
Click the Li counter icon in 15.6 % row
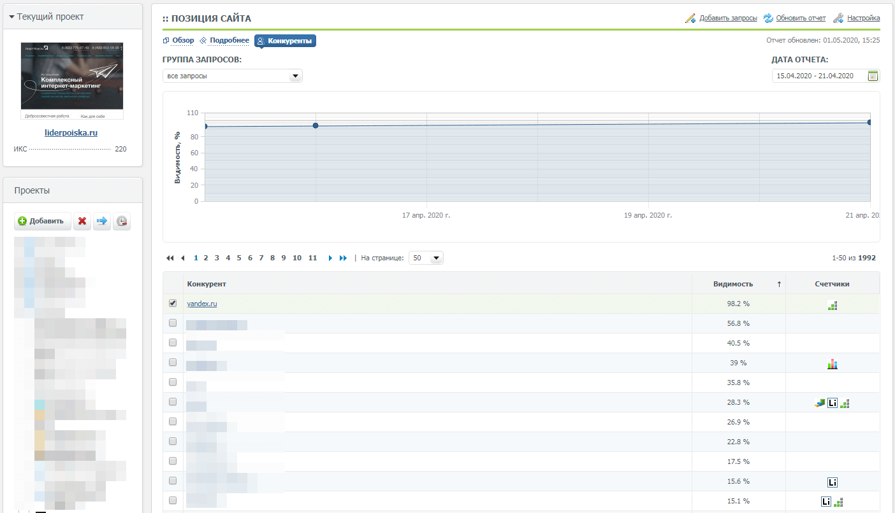coord(833,482)
